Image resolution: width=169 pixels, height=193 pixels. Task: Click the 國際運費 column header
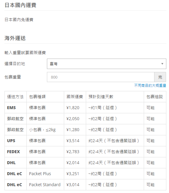[75, 97]
